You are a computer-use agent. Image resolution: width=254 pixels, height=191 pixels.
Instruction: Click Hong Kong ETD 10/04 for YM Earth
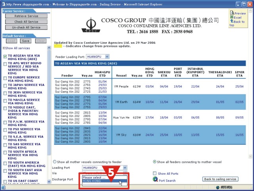pyautogui.click(x=149, y=102)
